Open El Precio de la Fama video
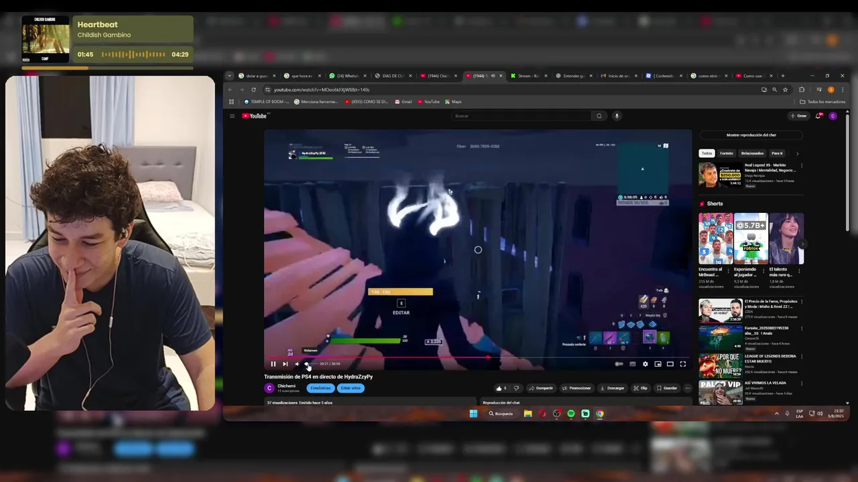Screen dimensions: 858x482 [721, 311]
